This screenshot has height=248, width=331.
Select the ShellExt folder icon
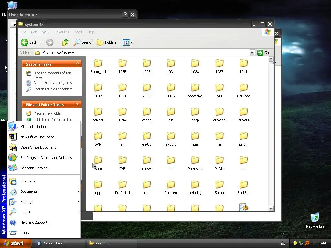(244, 184)
